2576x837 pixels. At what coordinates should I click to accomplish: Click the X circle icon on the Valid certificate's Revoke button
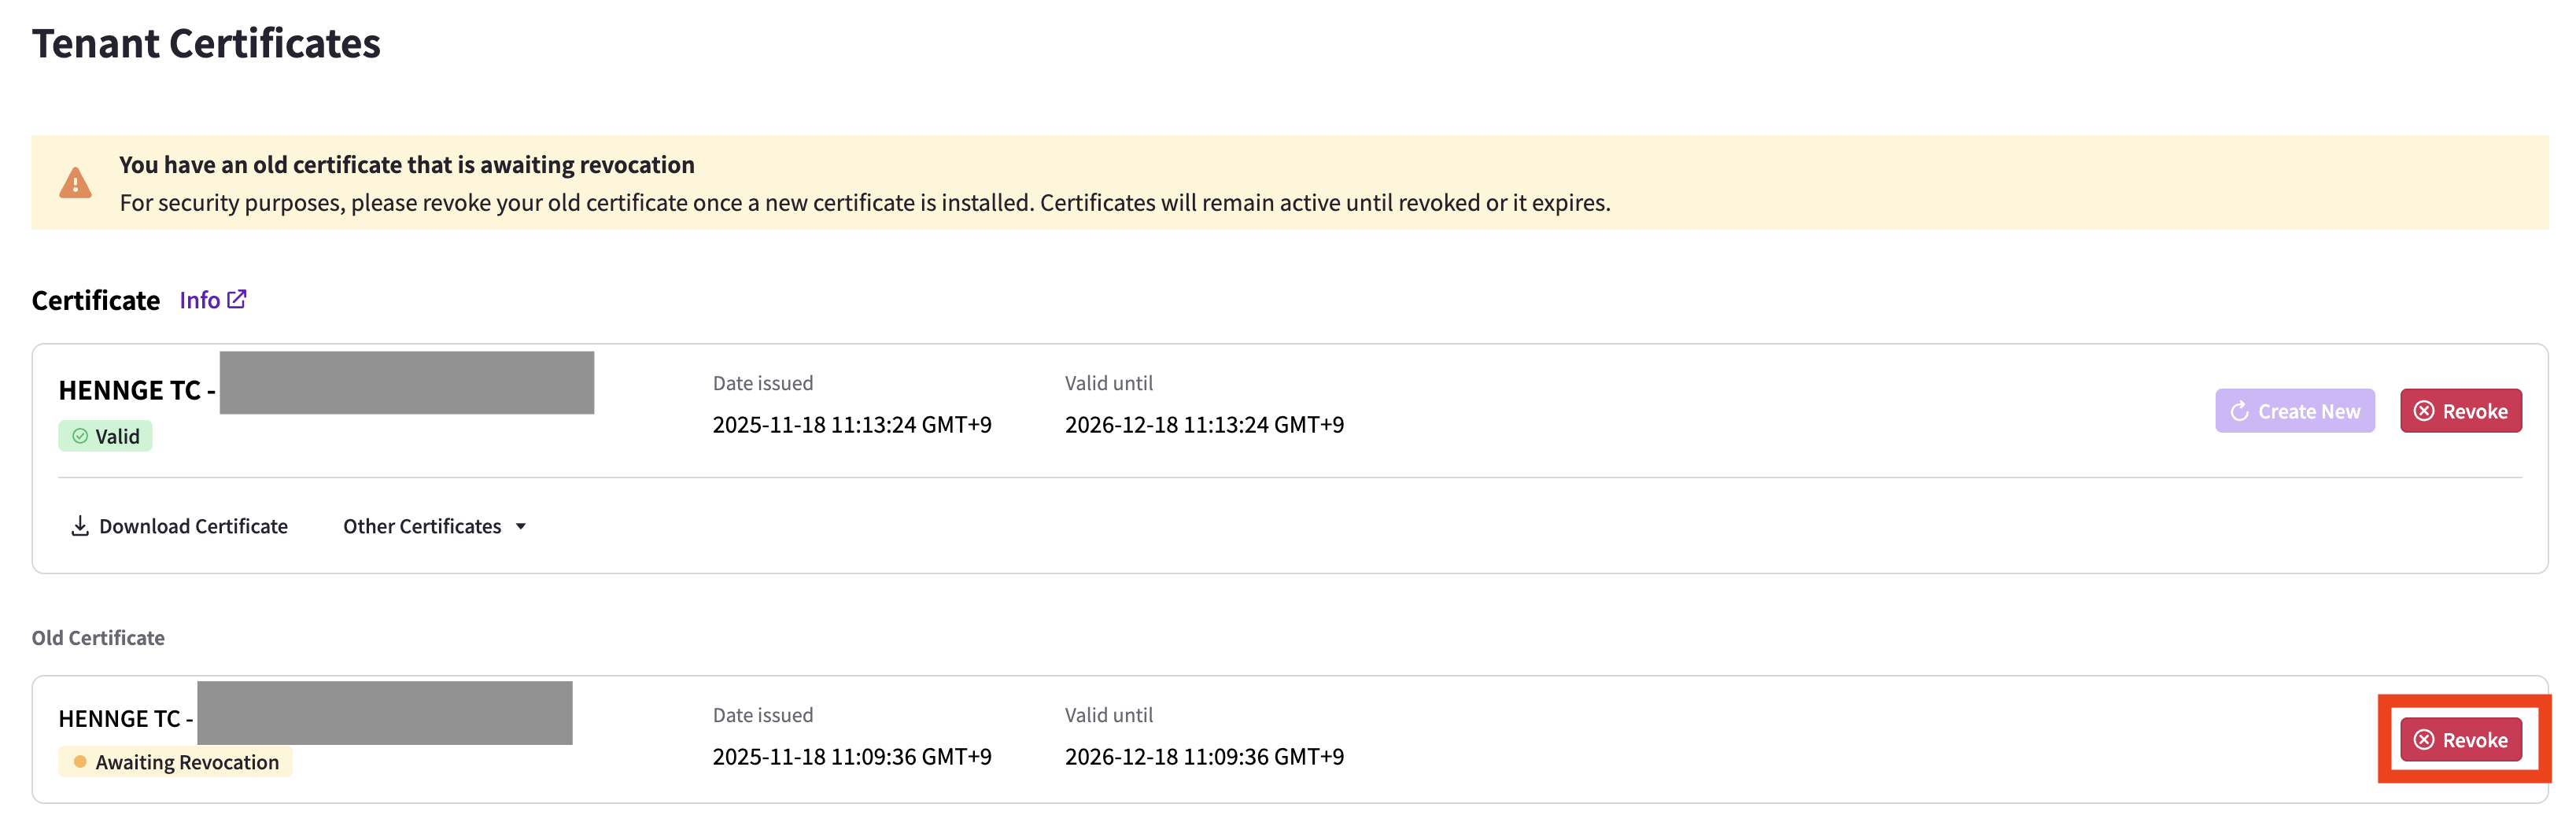(x=2424, y=411)
